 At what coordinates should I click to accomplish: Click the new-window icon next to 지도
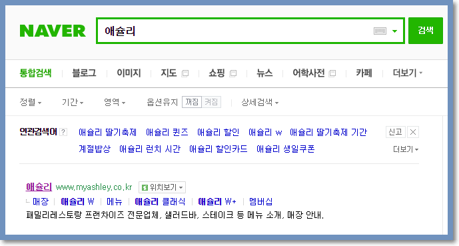(185, 73)
